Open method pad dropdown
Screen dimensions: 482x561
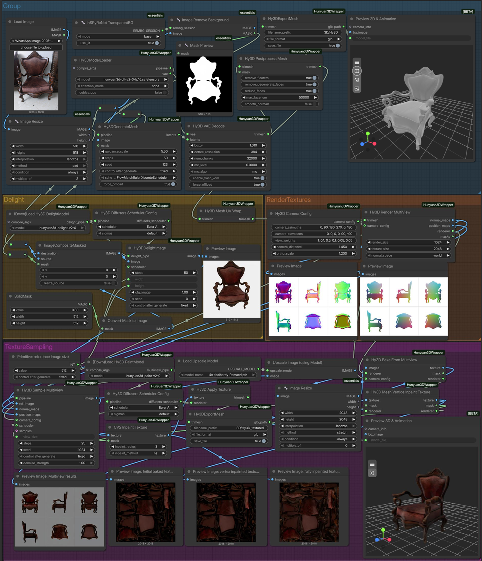coord(49,166)
